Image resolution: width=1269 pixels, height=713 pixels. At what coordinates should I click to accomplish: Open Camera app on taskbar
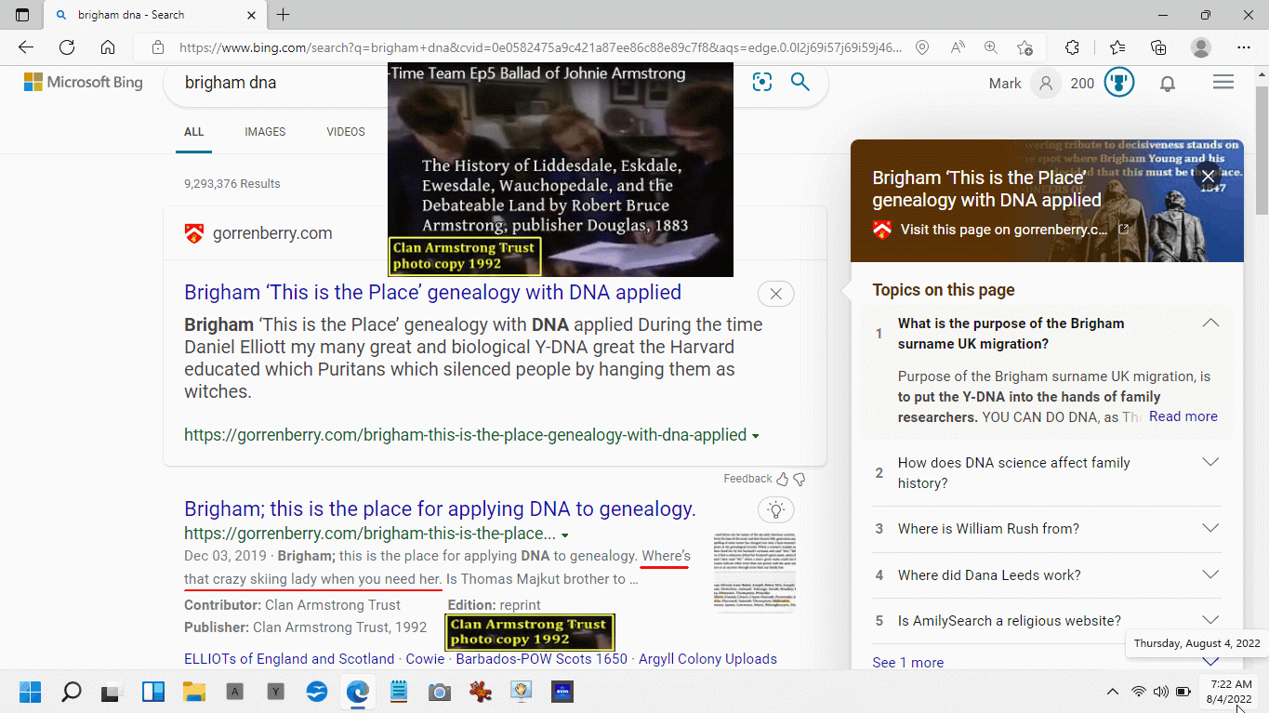440,692
